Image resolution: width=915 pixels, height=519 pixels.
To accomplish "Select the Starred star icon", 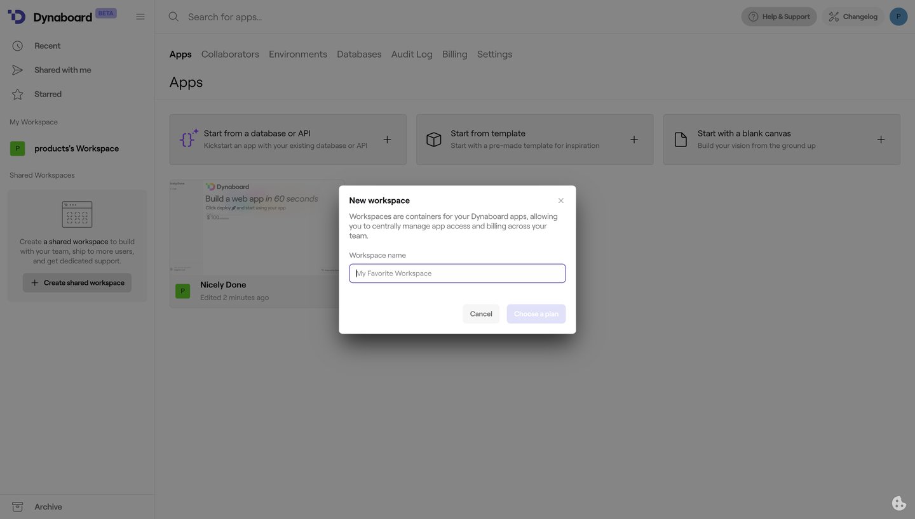I will point(18,94).
